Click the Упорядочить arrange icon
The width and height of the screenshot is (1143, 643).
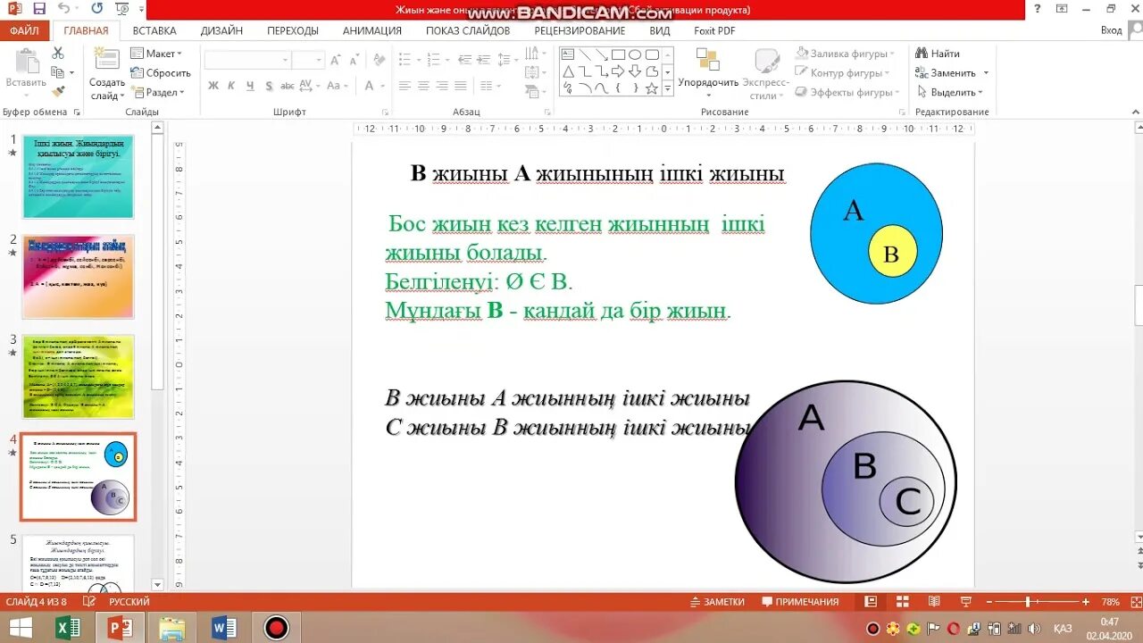[708, 61]
